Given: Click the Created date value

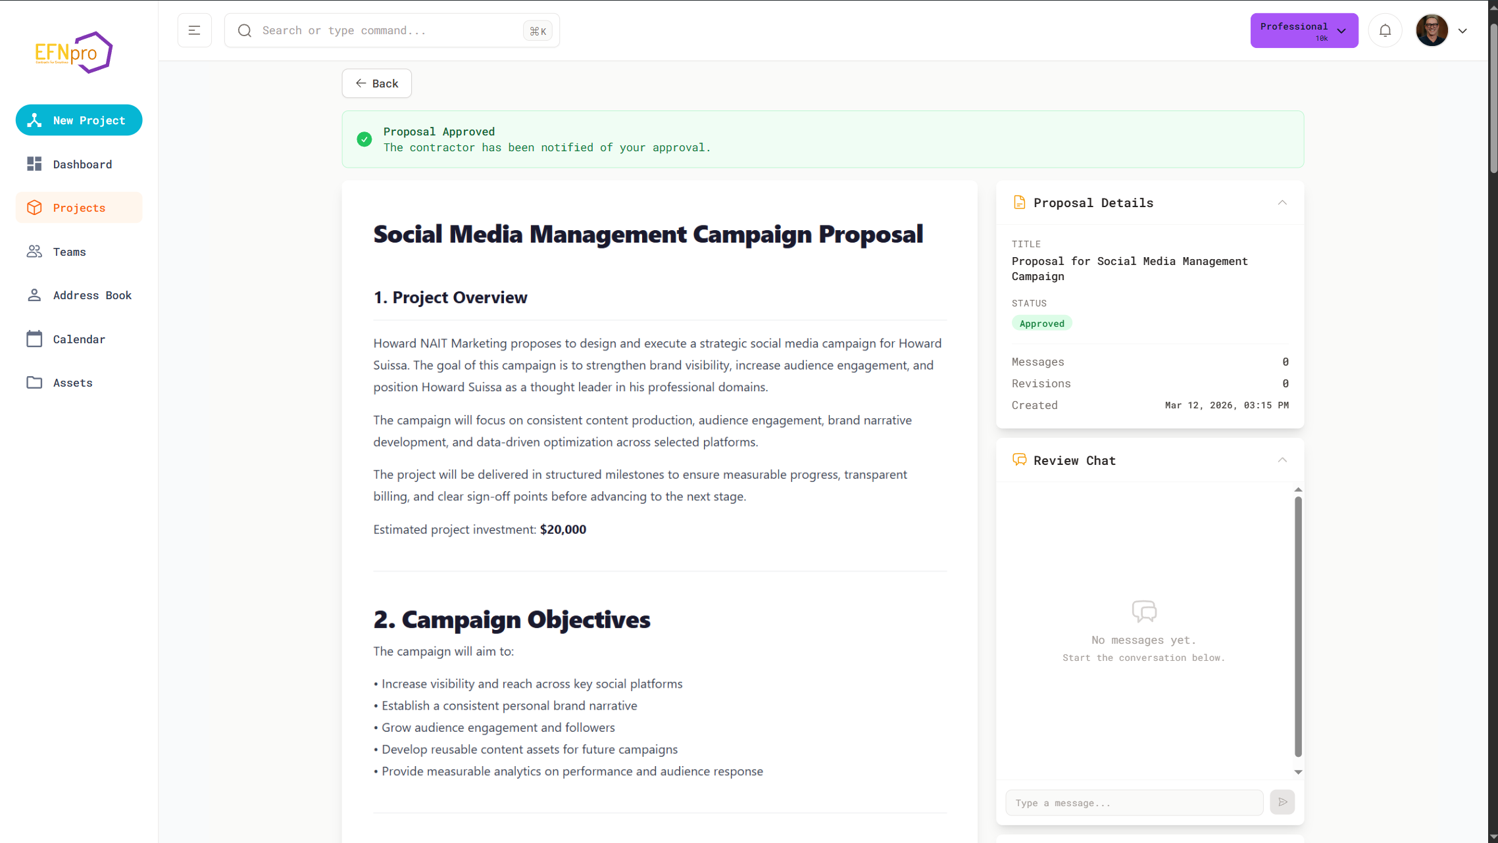Looking at the screenshot, I should tap(1227, 405).
